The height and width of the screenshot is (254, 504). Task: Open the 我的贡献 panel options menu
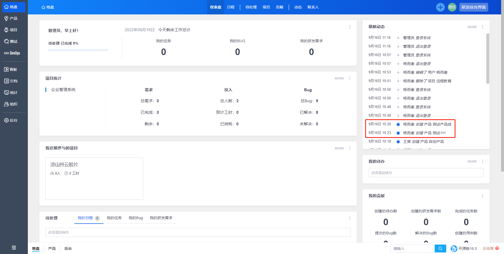[x=482, y=196]
